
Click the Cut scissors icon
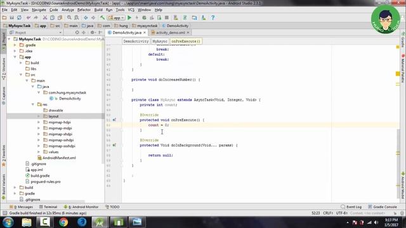(45, 18)
